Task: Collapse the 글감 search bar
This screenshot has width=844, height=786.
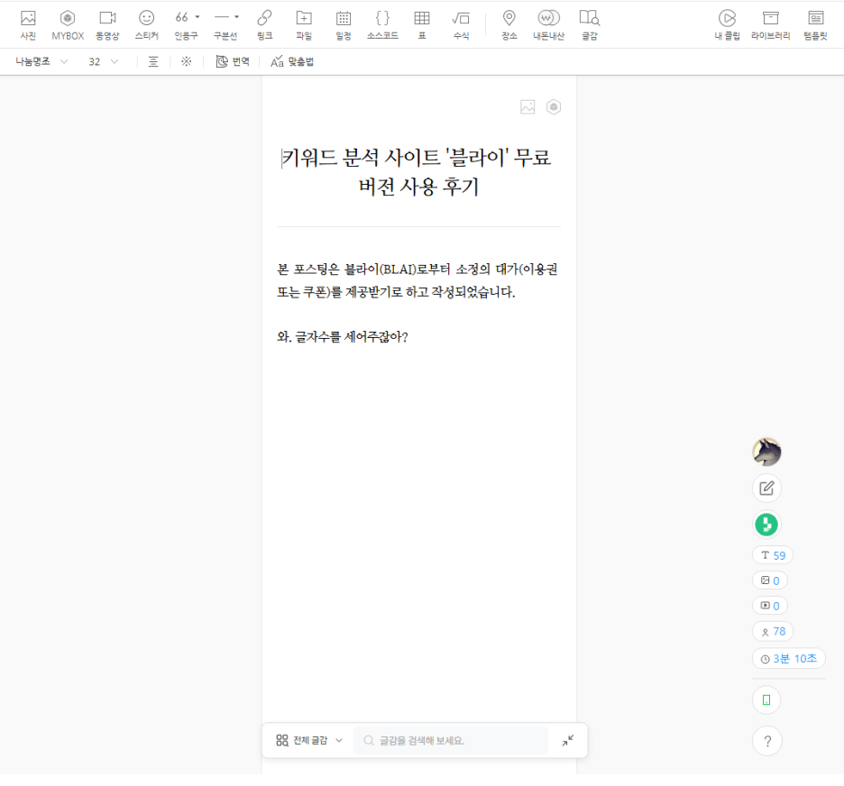Action: coord(568,741)
